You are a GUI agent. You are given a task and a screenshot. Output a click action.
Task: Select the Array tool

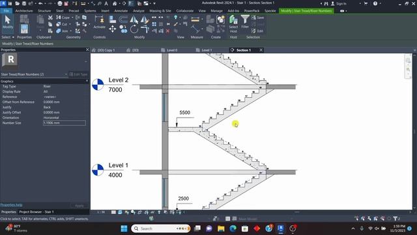[154, 24]
